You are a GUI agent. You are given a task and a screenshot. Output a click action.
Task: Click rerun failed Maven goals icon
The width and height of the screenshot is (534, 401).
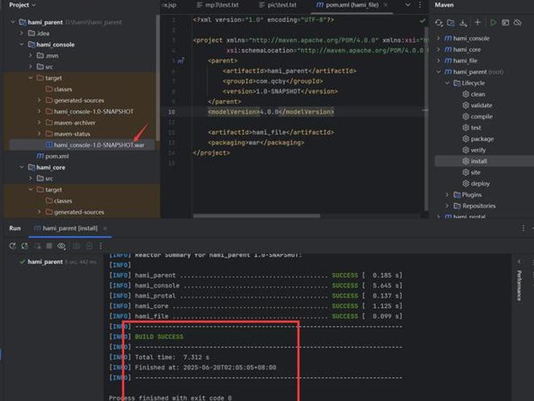[25, 246]
